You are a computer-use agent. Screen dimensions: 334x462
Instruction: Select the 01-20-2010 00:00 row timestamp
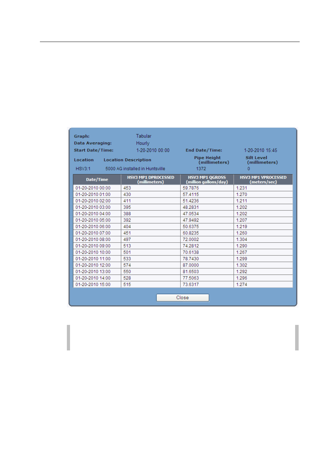93,188
